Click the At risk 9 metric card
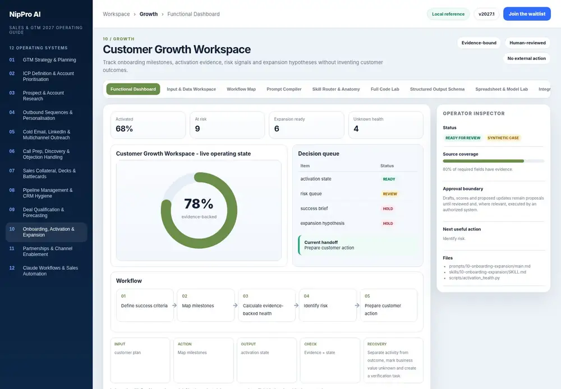The height and width of the screenshot is (389, 561). click(227, 125)
